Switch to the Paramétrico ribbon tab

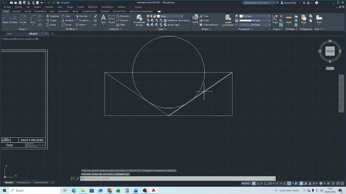(x=40, y=11)
